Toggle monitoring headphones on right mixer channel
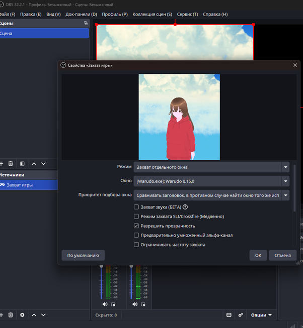This screenshot has width=303, height=328. click(143, 304)
